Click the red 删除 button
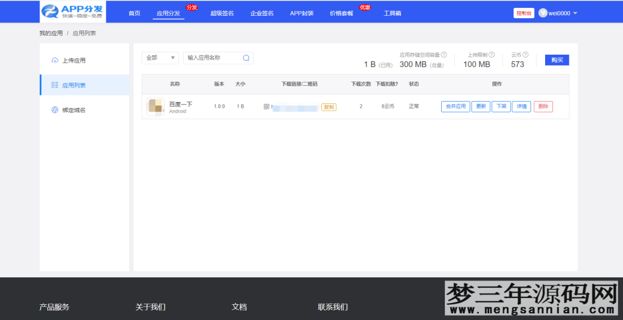This screenshot has height=320, width=623. (x=543, y=106)
